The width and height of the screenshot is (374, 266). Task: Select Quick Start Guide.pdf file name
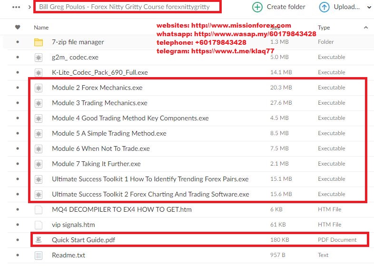[x=83, y=240]
